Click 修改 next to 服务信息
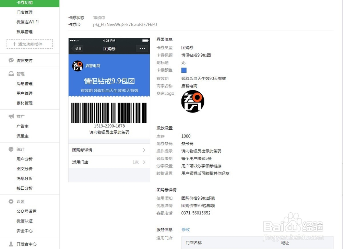343x249 pixels. click(x=186, y=230)
